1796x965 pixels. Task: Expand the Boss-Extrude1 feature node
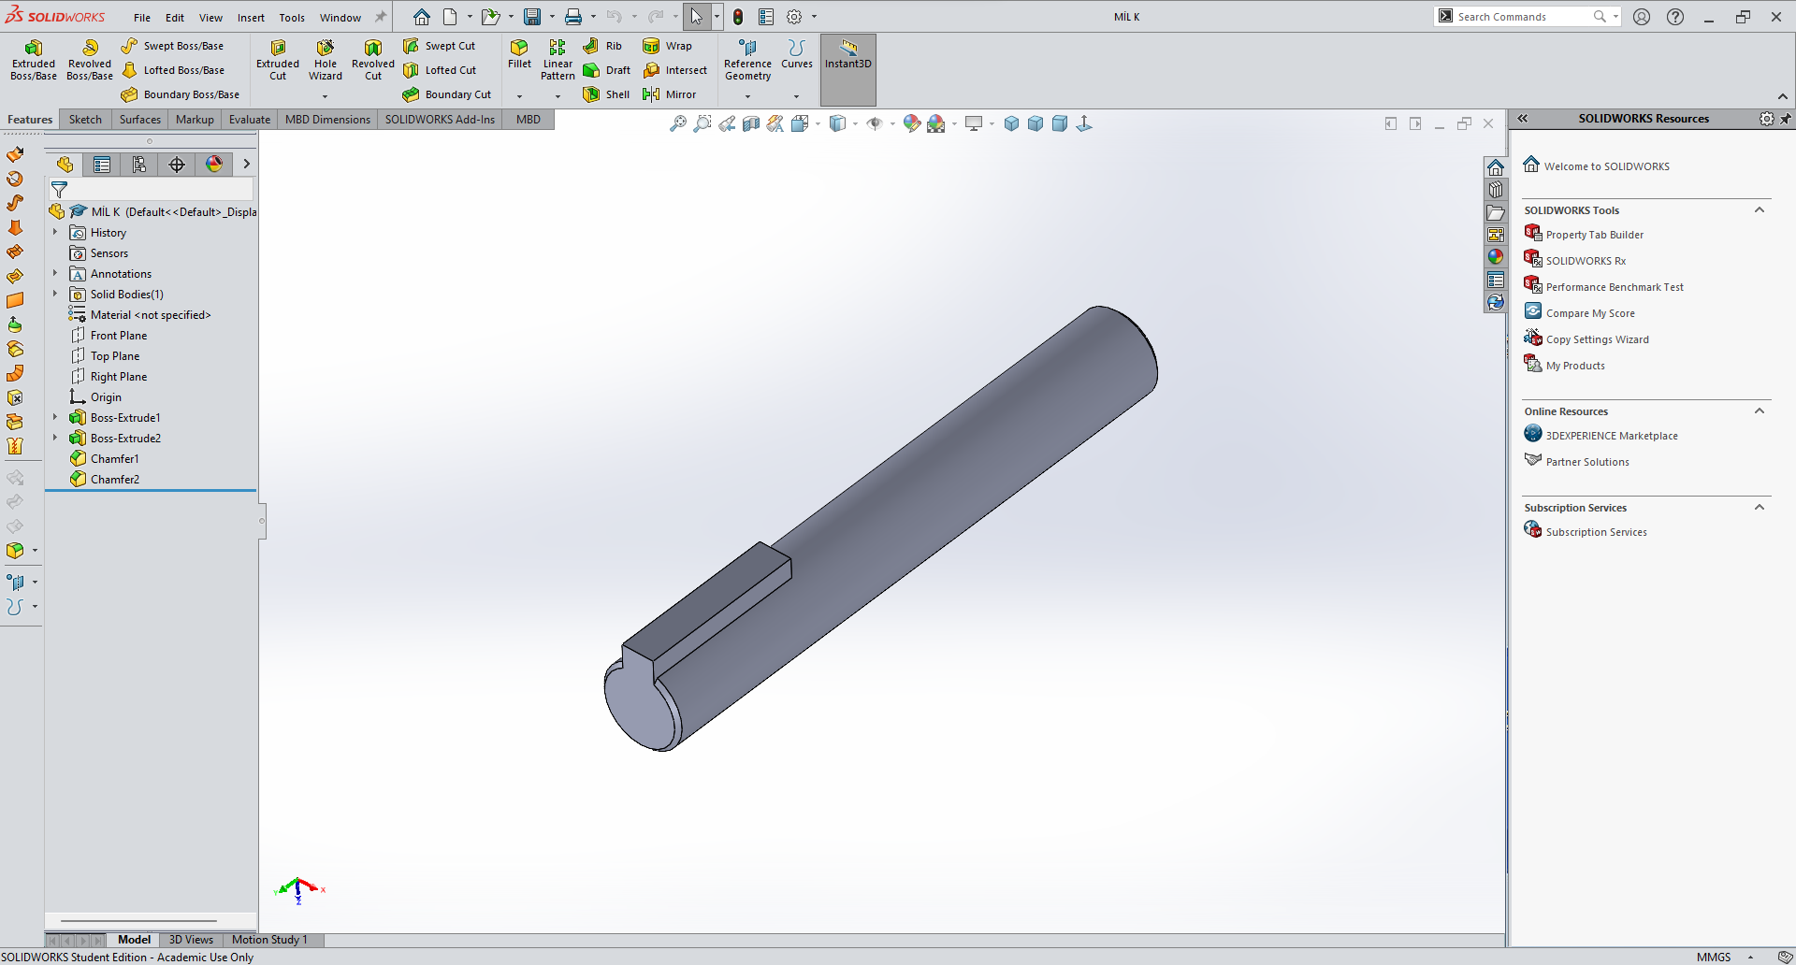pos(55,418)
